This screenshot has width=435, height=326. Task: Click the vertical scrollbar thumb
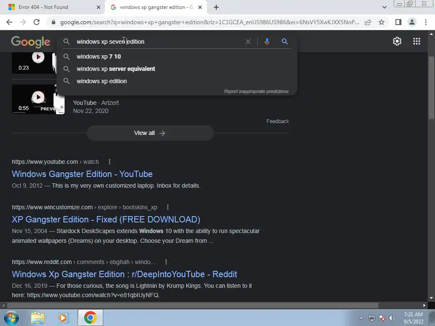pyautogui.click(x=431, y=87)
